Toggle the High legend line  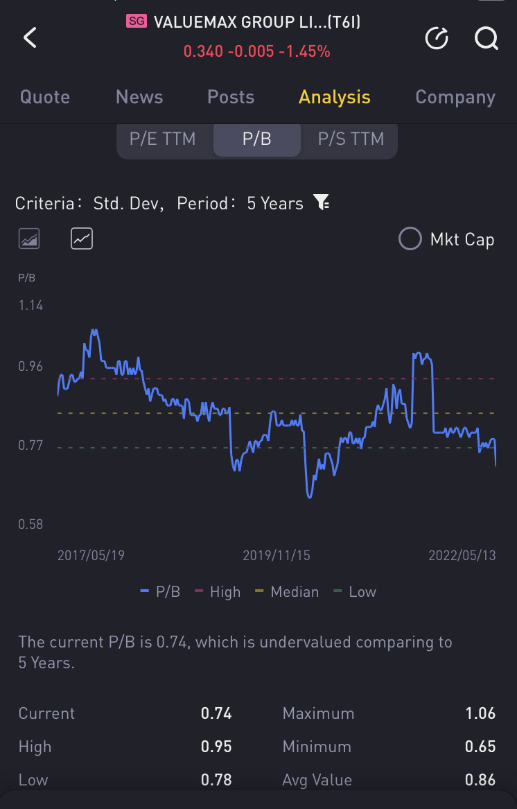pyautogui.click(x=218, y=592)
